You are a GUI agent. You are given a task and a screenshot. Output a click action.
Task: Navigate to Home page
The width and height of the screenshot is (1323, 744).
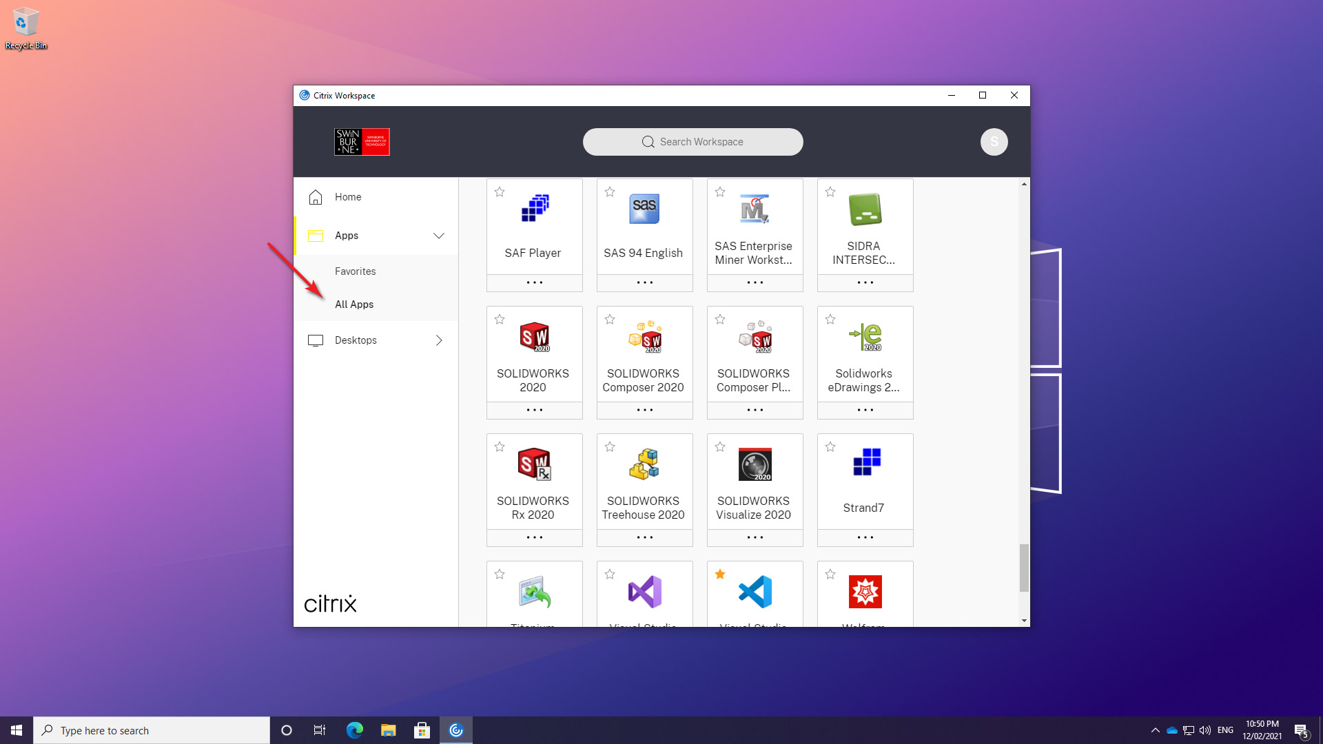[x=347, y=197]
